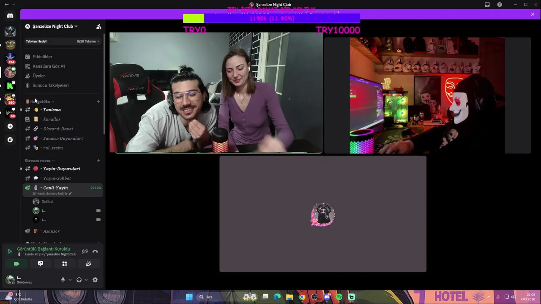Screen dimensions: 541x304
Task: Open Google Chrome from the taskbar
Action: coord(302,297)
